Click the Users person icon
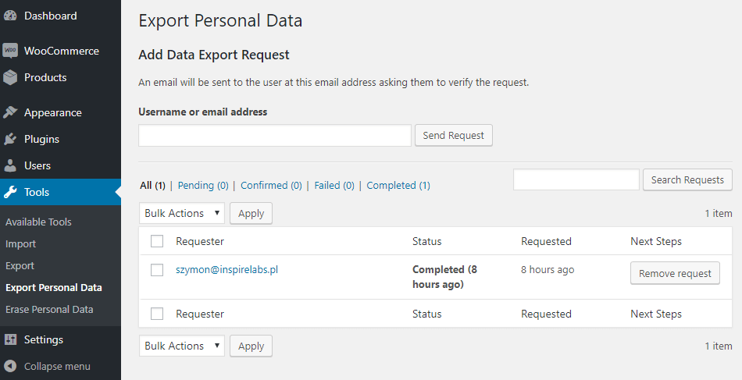 10,165
